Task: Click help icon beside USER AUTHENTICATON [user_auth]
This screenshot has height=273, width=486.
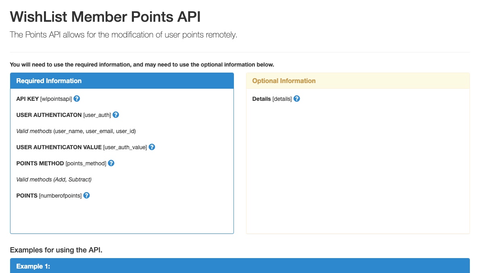Action: click(116, 115)
